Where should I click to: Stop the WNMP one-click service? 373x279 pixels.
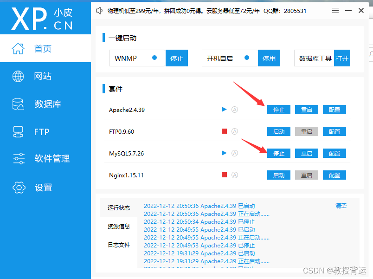click(177, 58)
